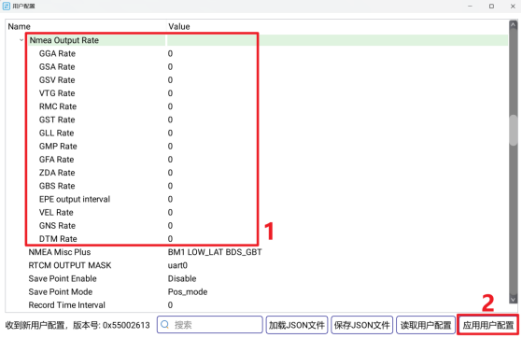This screenshot has height=338, width=522.
Task: Click the uart0 value cell
Action: click(177, 265)
